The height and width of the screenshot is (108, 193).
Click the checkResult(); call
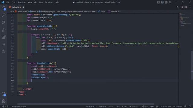click(x=40, y=75)
